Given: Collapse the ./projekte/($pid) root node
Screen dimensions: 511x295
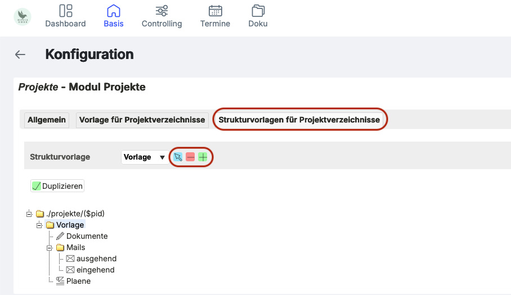Looking at the screenshot, I should (x=29, y=214).
